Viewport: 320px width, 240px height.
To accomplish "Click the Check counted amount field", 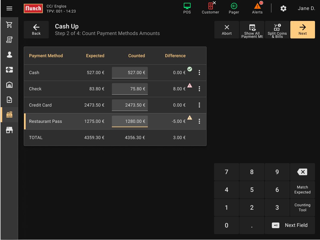I will [130, 89].
